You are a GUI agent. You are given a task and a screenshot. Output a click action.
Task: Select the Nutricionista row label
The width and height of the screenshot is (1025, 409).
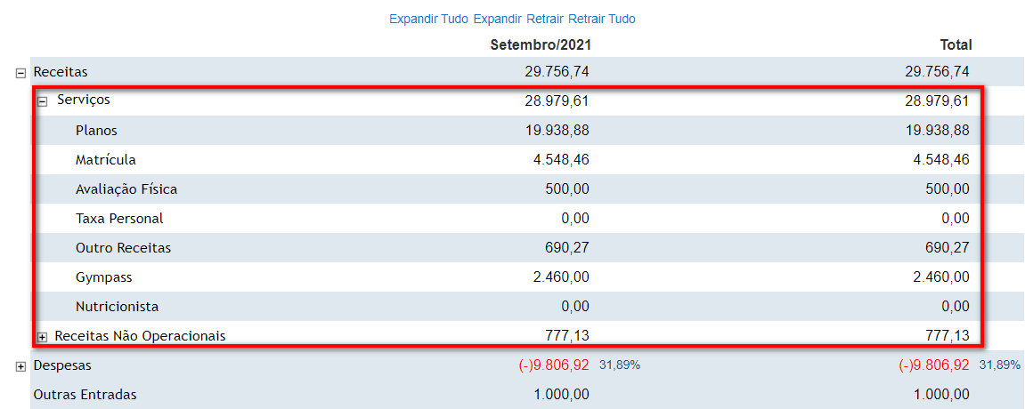click(117, 307)
